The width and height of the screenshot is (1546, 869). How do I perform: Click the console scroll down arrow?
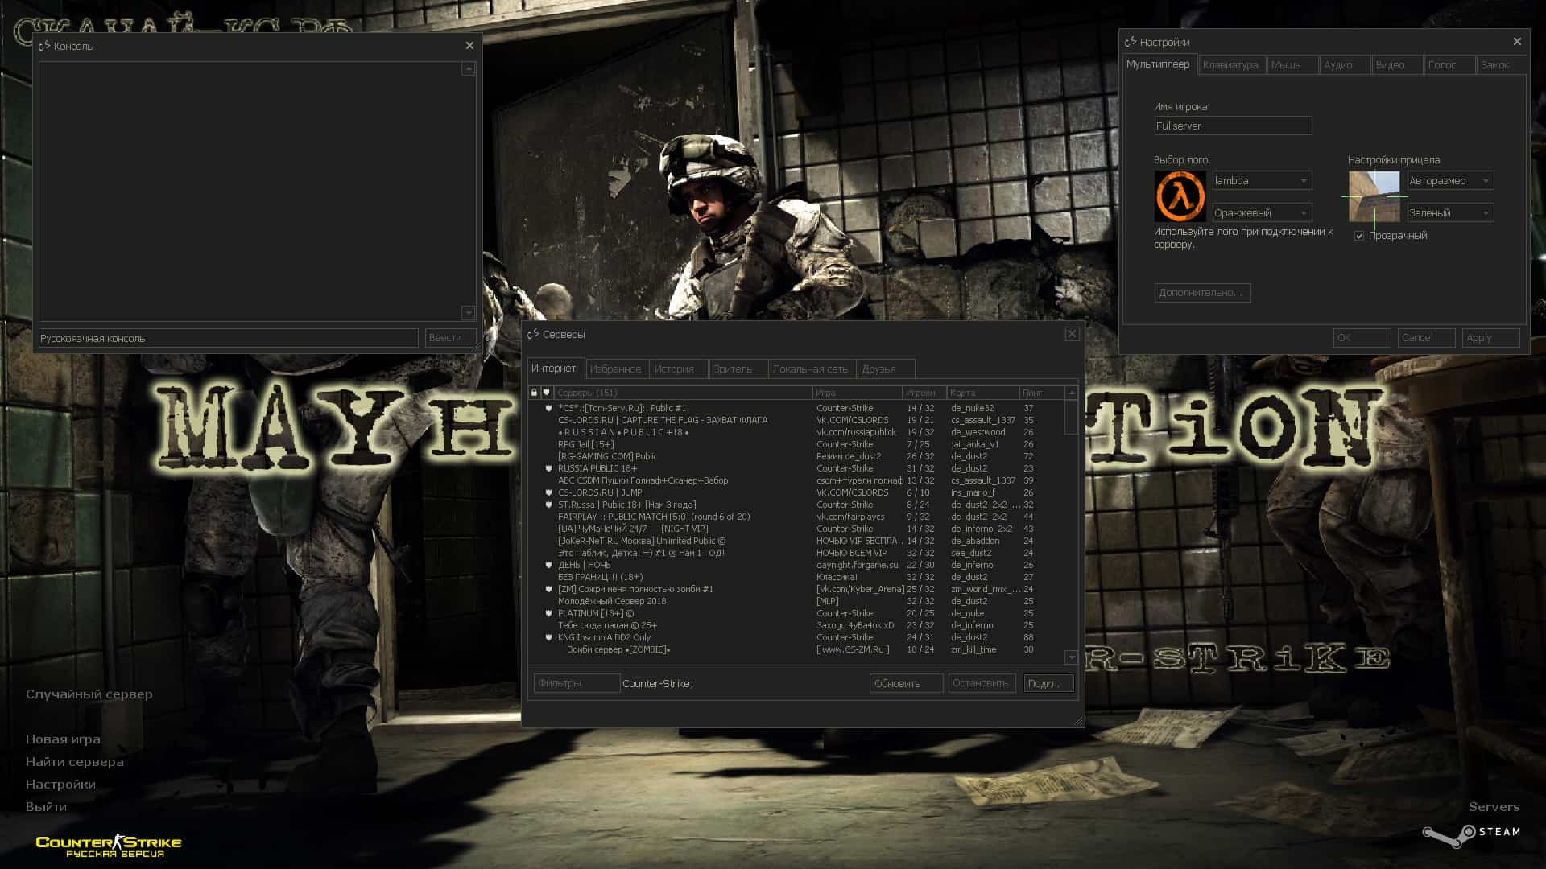click(x=468, y=312)
